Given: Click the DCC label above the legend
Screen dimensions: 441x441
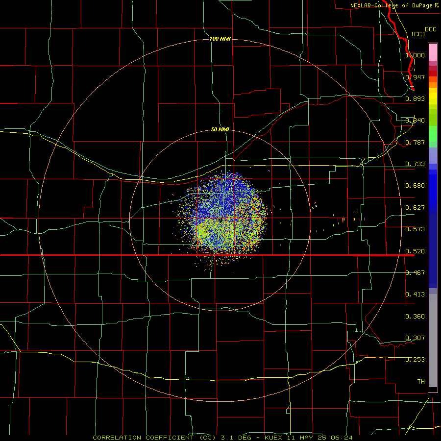Looking at the screenshot, I should click(x=430, y=29).
